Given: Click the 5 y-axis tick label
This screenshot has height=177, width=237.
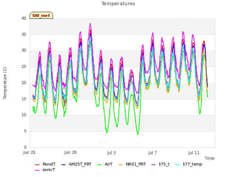Looking at the screenshot, I should pos(25,131).
